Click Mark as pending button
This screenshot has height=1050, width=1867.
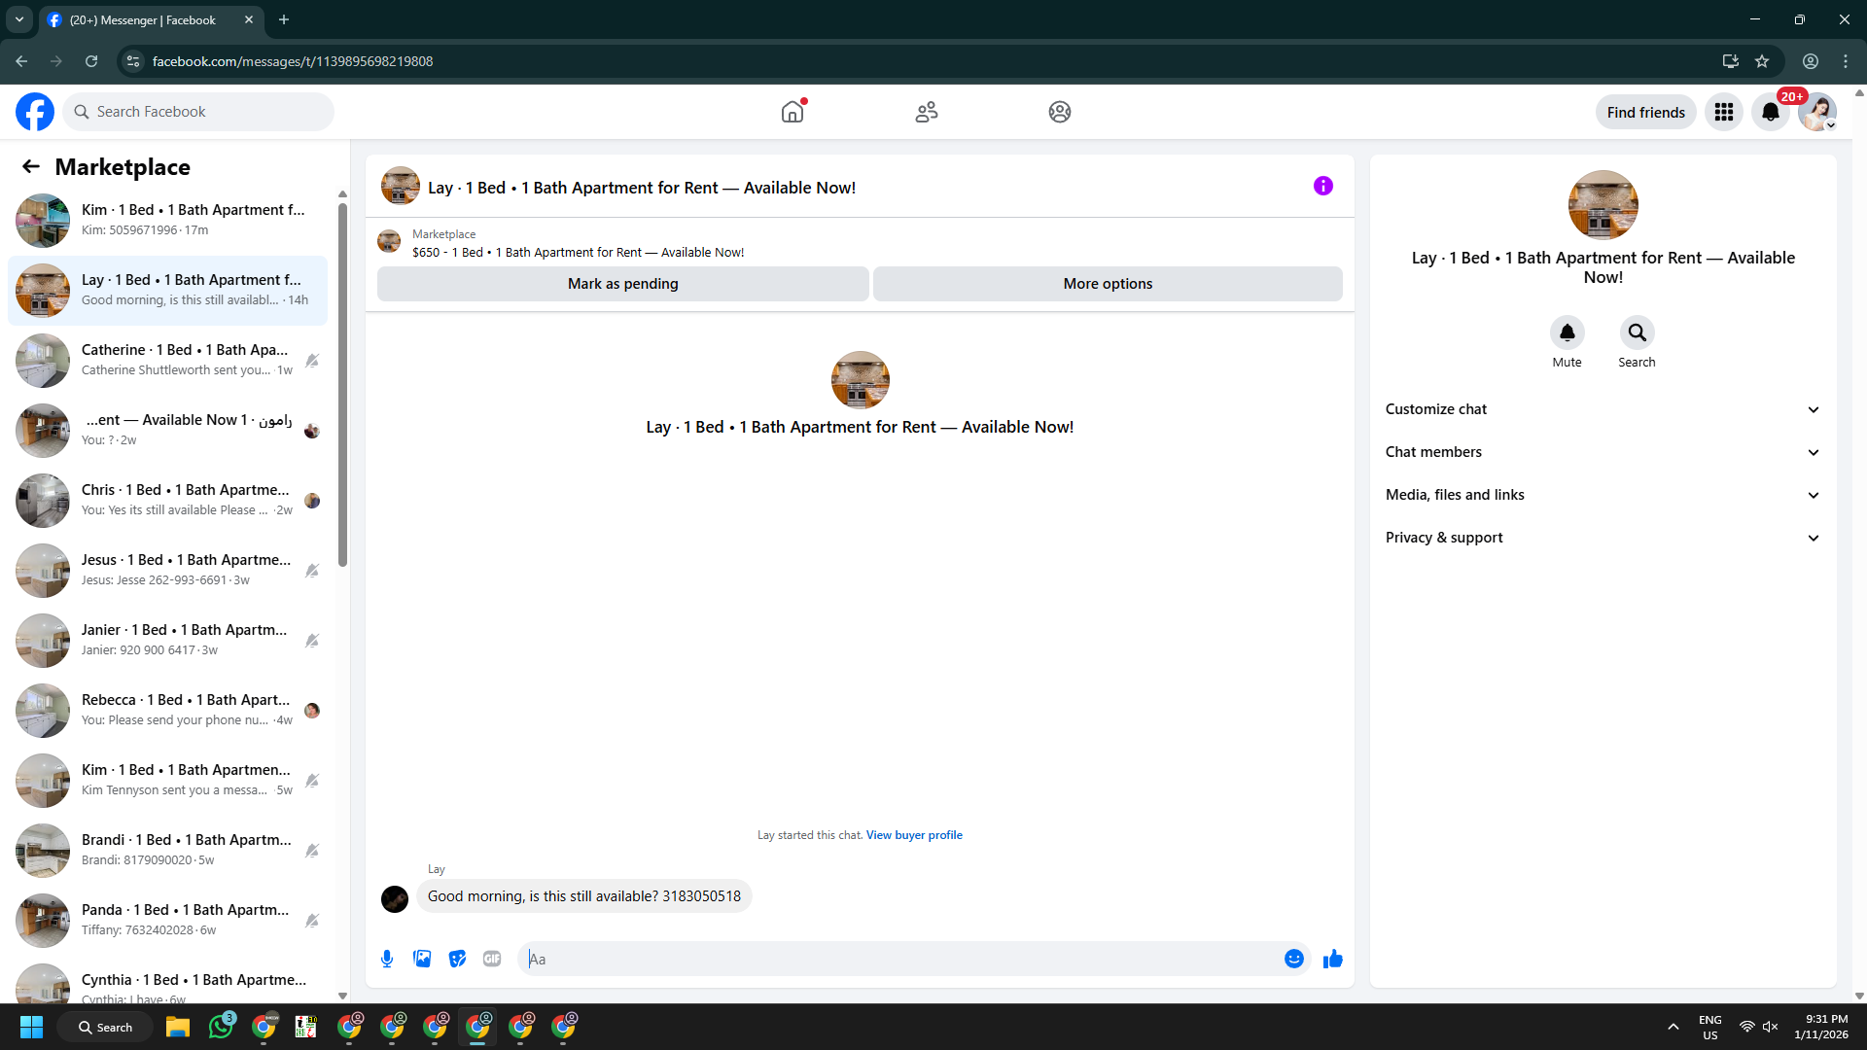click(623, 284)
